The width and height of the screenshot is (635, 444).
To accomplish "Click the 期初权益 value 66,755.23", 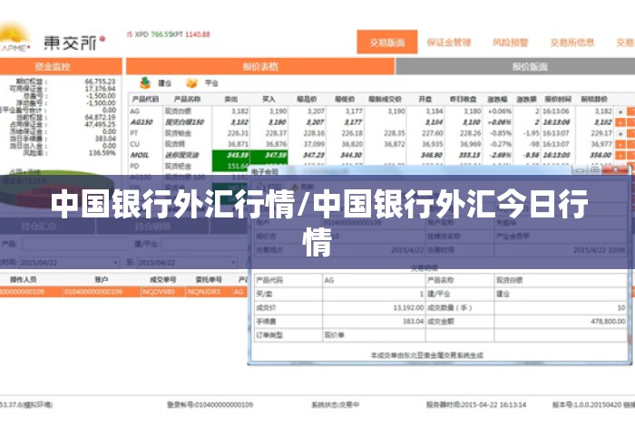I will coord(100,82).
